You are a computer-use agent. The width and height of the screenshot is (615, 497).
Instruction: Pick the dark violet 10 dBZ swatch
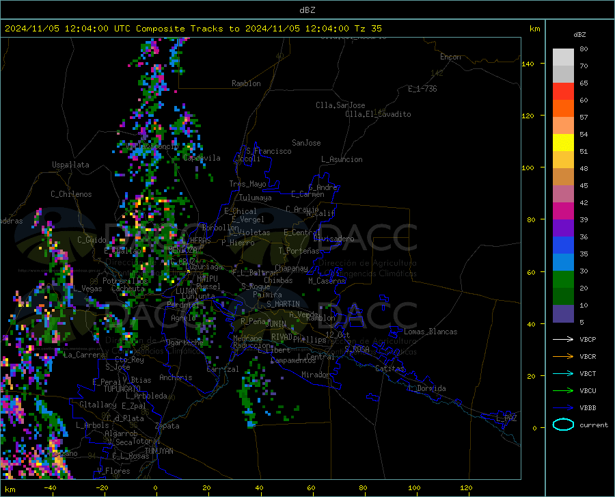pos(563,314)
